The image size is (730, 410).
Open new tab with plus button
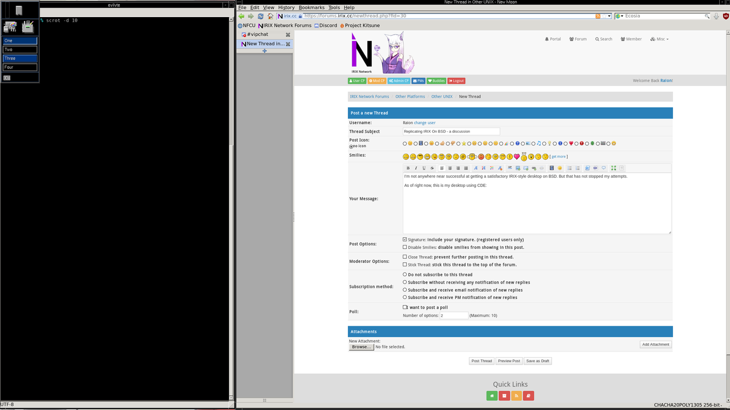(x=265, y=51)
